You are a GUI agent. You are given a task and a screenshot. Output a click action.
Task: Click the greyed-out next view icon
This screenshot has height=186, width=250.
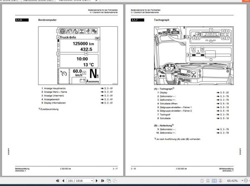click(x=115, y=181)
